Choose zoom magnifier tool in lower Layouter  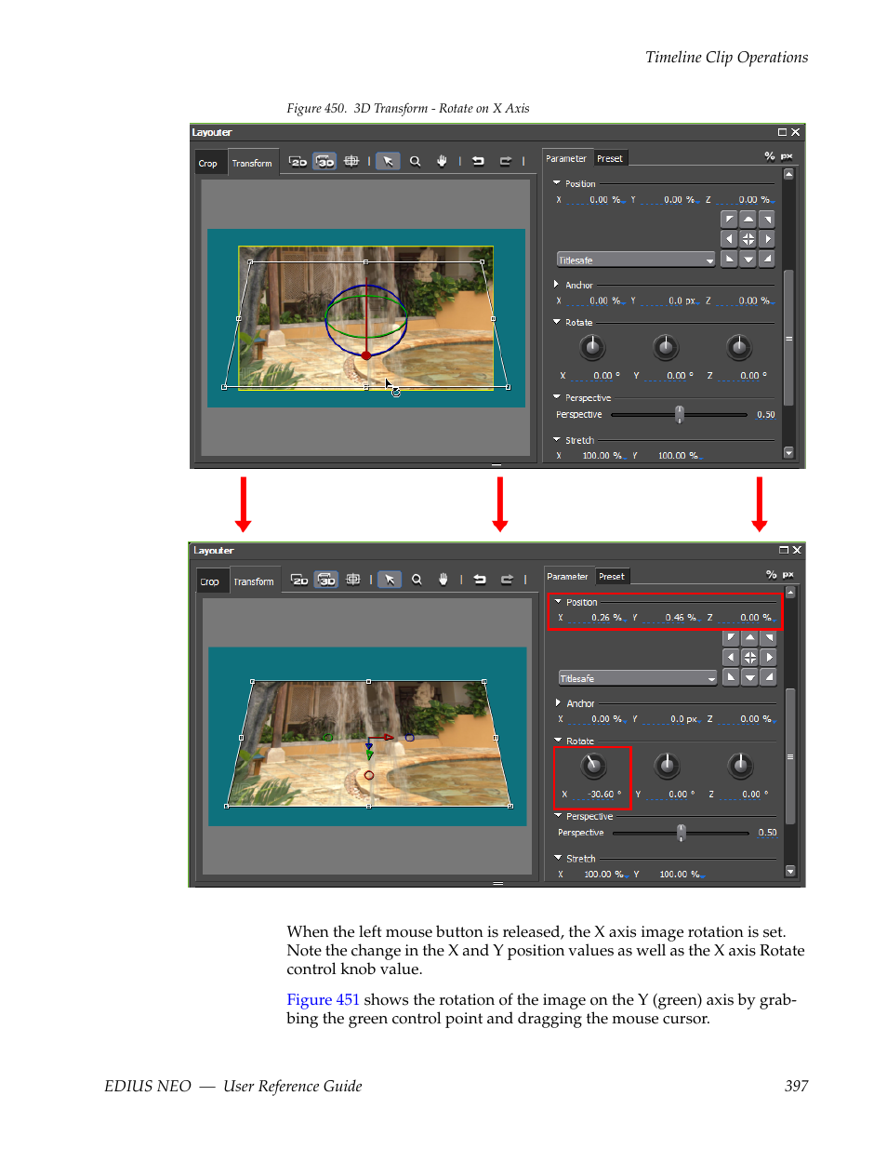pyautogui.click(x=417, y=580)
